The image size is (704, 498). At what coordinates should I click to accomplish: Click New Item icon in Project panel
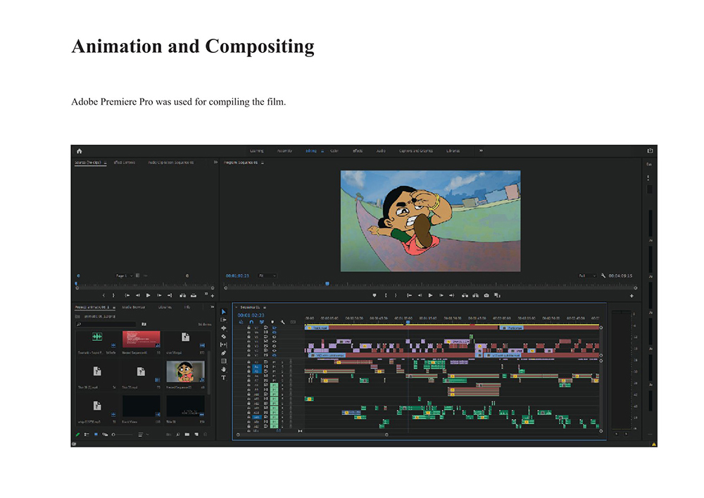pyautogui.click(x=196, y=435)
